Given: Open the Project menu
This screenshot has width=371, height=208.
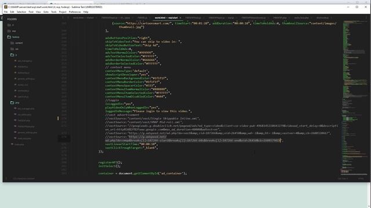Looking at the screenshot, I should (63, 12).
